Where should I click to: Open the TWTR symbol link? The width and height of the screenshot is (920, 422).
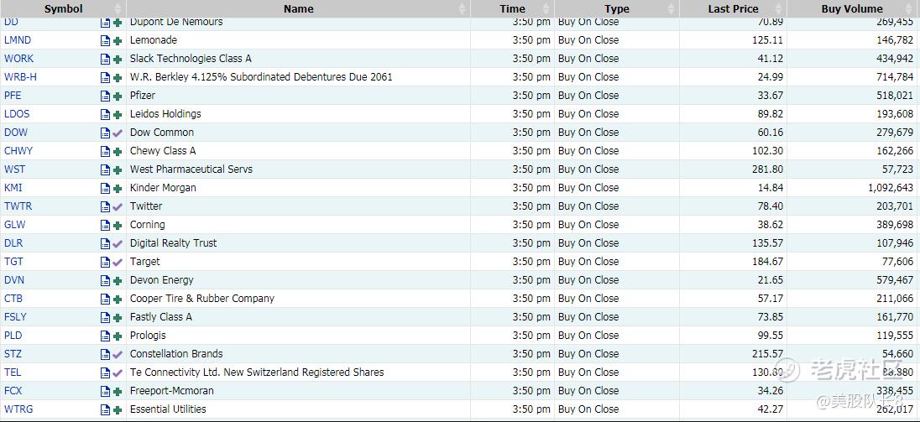click(x=18, y=206)
